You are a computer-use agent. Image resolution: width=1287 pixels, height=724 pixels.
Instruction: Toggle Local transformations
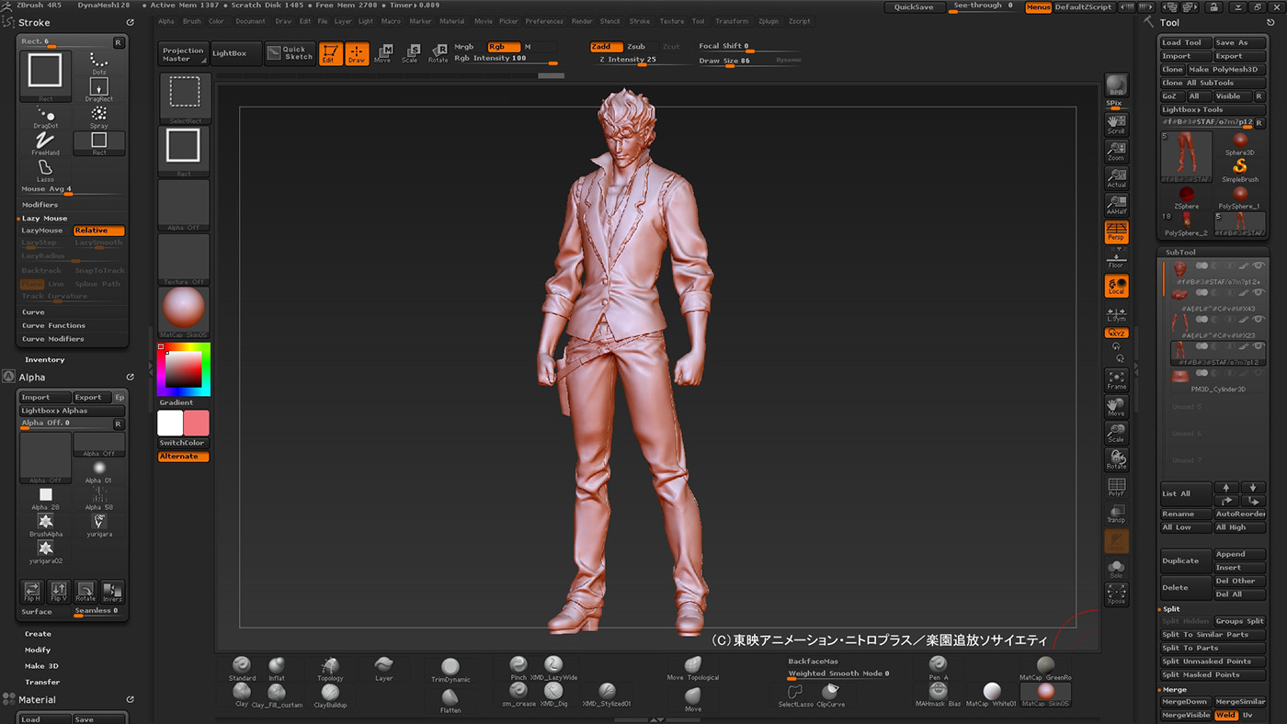point(1116,286)
